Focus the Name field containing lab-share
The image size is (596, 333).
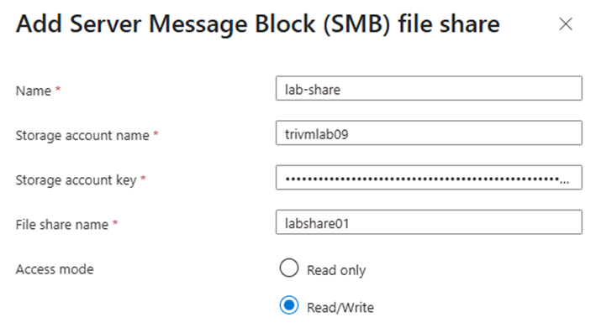pos(429,88)
